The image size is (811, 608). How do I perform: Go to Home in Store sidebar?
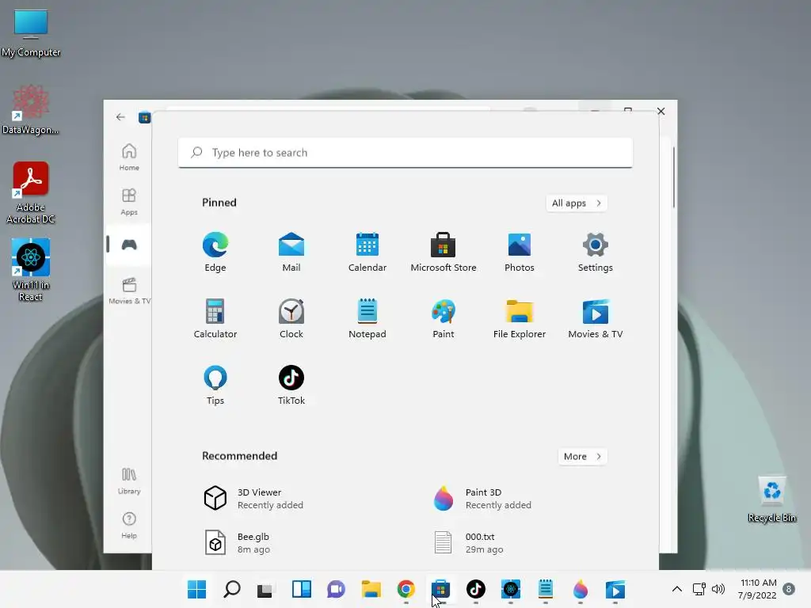129,158
